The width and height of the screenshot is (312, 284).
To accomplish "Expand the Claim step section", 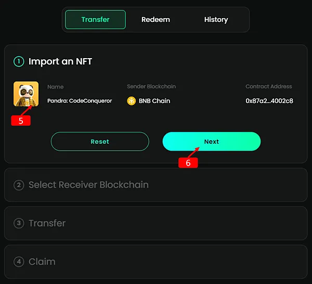I will (x=42, y=262).
